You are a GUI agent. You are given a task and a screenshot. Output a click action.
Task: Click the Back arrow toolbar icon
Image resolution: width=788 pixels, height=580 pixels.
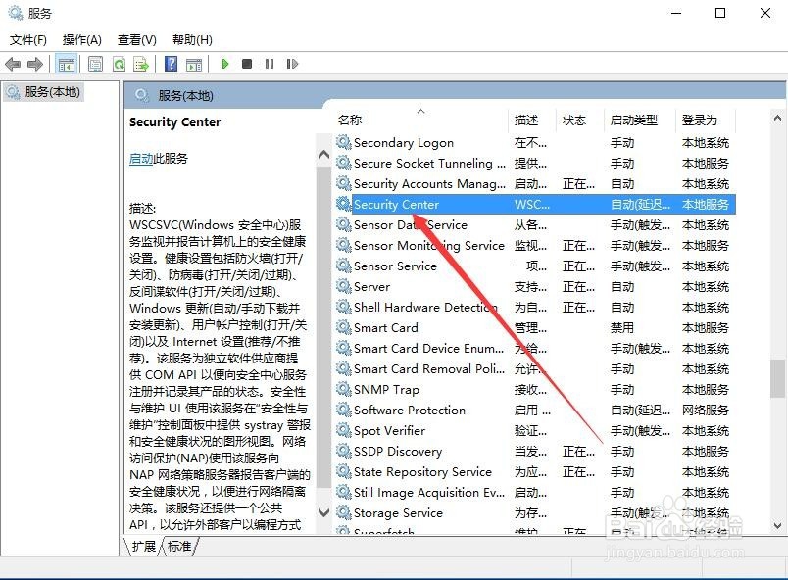click(x=13, y=64)
